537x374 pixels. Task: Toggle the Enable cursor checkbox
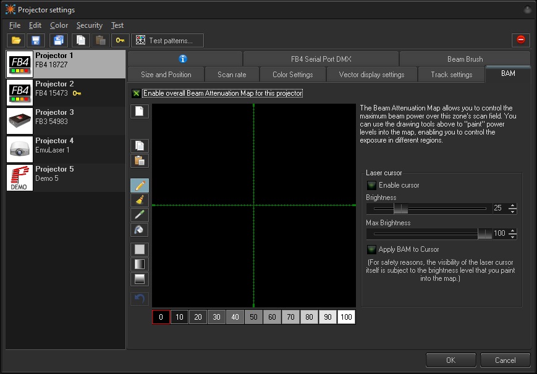click(x=371, y=185)
